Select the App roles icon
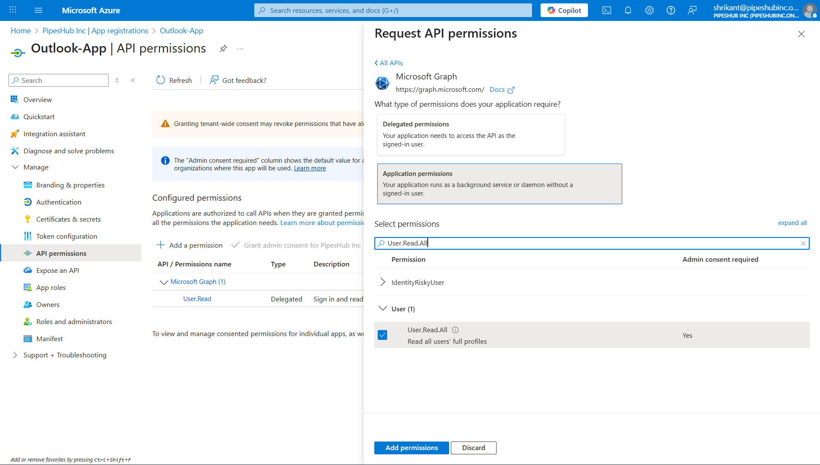The height and width of the screenshot is (465, 820). [x=28, y=287]
